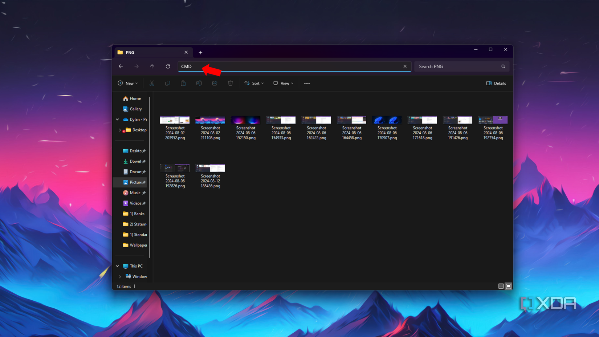Click the Rename icon on the toolbar
The height and width of the screenshot is (337, 599).
point(199,83)
